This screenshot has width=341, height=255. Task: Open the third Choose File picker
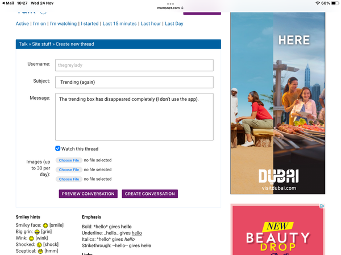(x=69, y=178)
